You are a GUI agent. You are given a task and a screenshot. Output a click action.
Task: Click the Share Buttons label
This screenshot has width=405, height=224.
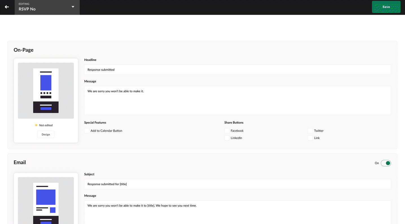coord(234,123)
